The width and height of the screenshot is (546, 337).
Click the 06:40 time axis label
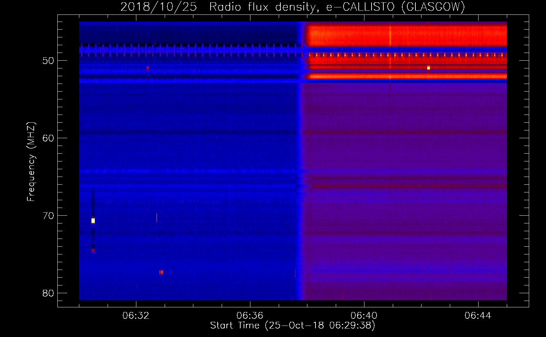coord(364,316)
